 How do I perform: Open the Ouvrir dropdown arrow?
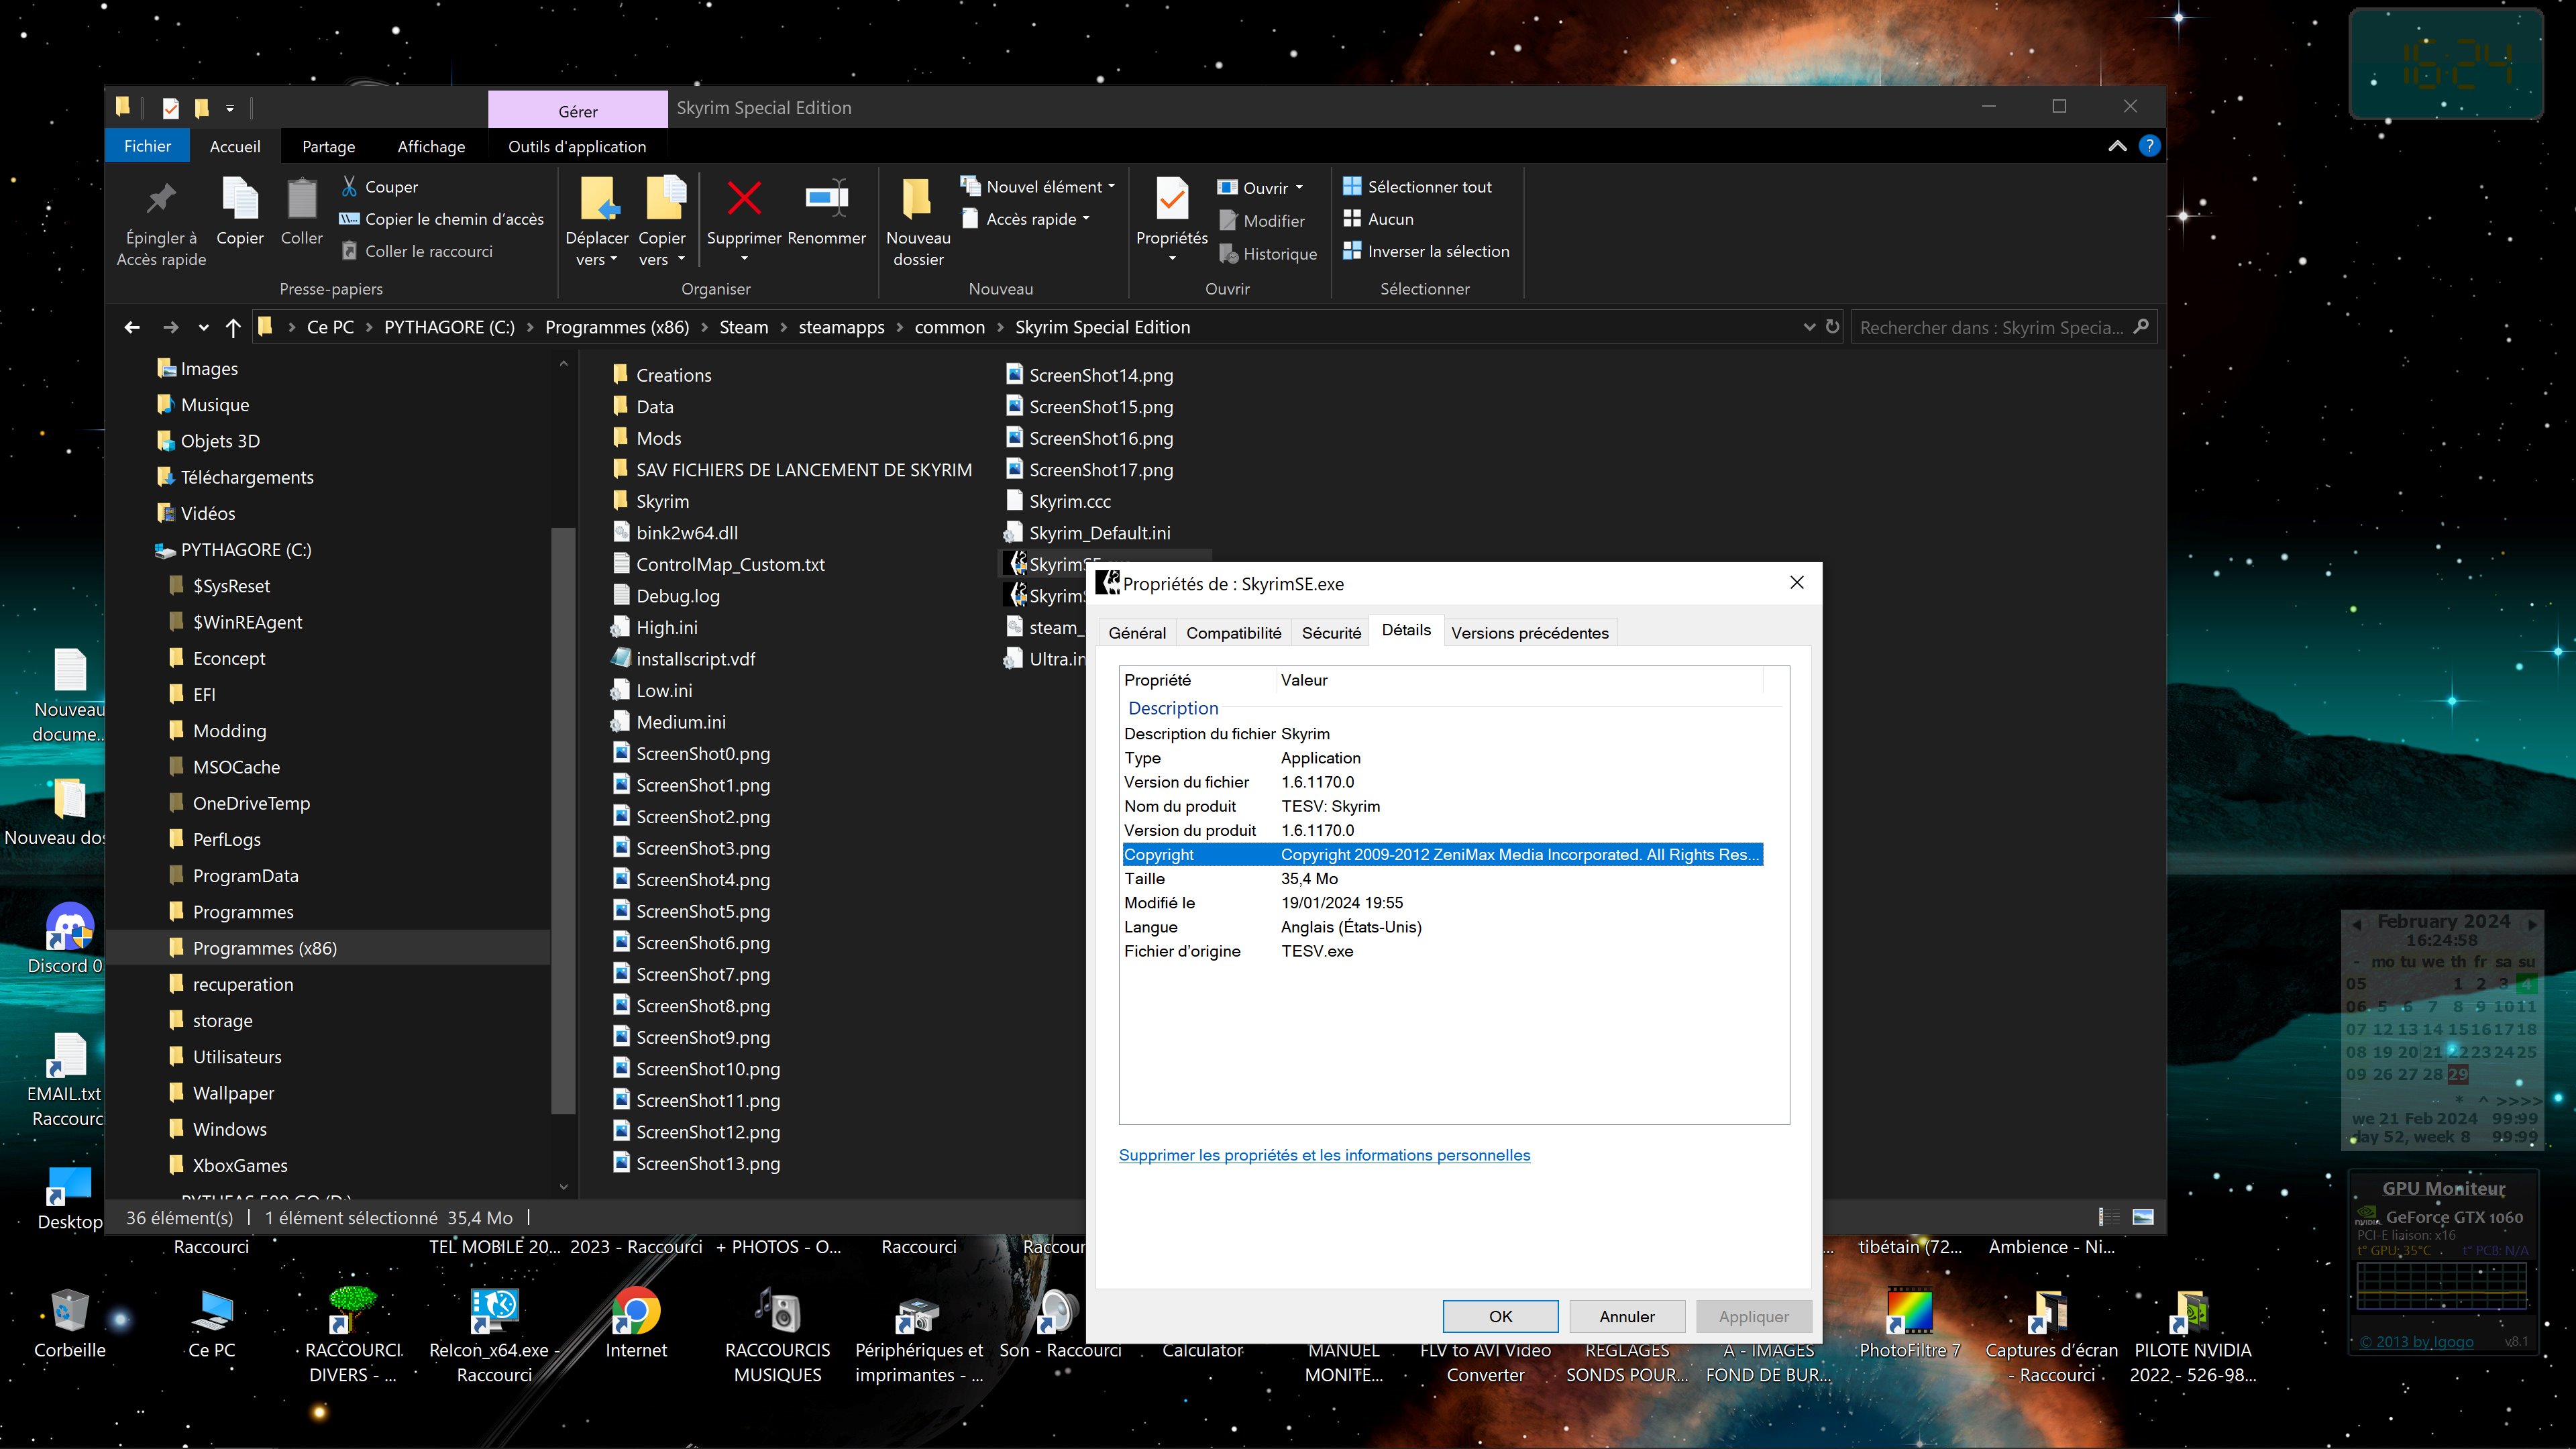(1299, 188)
